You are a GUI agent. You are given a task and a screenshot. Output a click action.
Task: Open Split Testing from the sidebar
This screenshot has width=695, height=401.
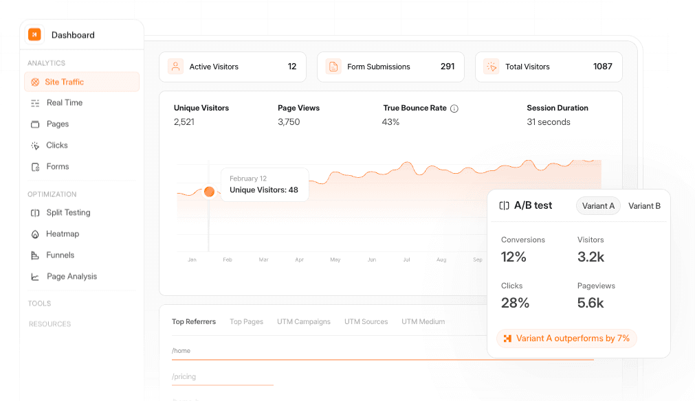coord(68,213)
